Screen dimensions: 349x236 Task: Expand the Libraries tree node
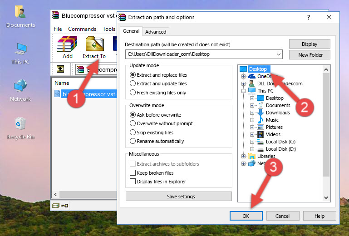point(244,156)
